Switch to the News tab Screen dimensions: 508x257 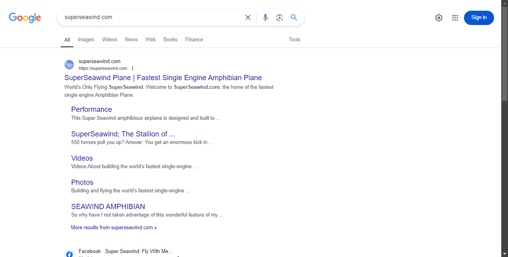click(x=131, y=40)
